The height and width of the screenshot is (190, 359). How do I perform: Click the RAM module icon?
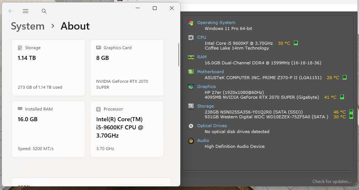click(x=191, y=57)
